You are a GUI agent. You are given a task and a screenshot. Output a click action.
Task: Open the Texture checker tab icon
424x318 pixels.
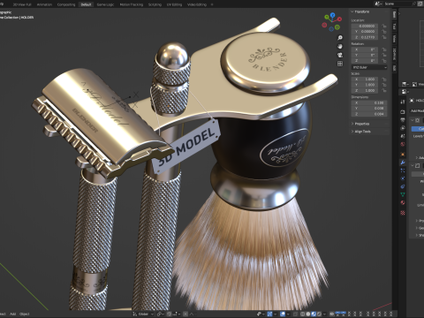[403, 212]
